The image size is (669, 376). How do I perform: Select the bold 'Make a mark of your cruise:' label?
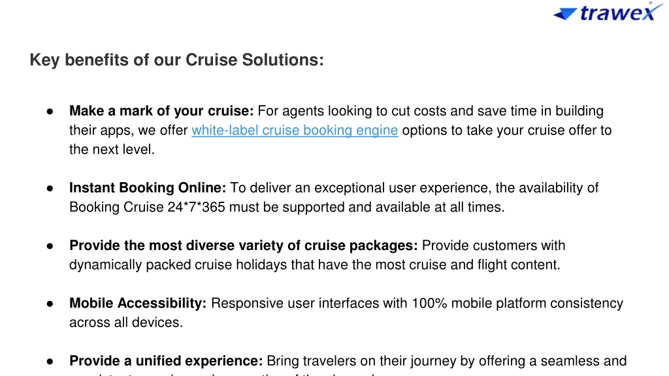pyautogui.click(x=161, y=111)
